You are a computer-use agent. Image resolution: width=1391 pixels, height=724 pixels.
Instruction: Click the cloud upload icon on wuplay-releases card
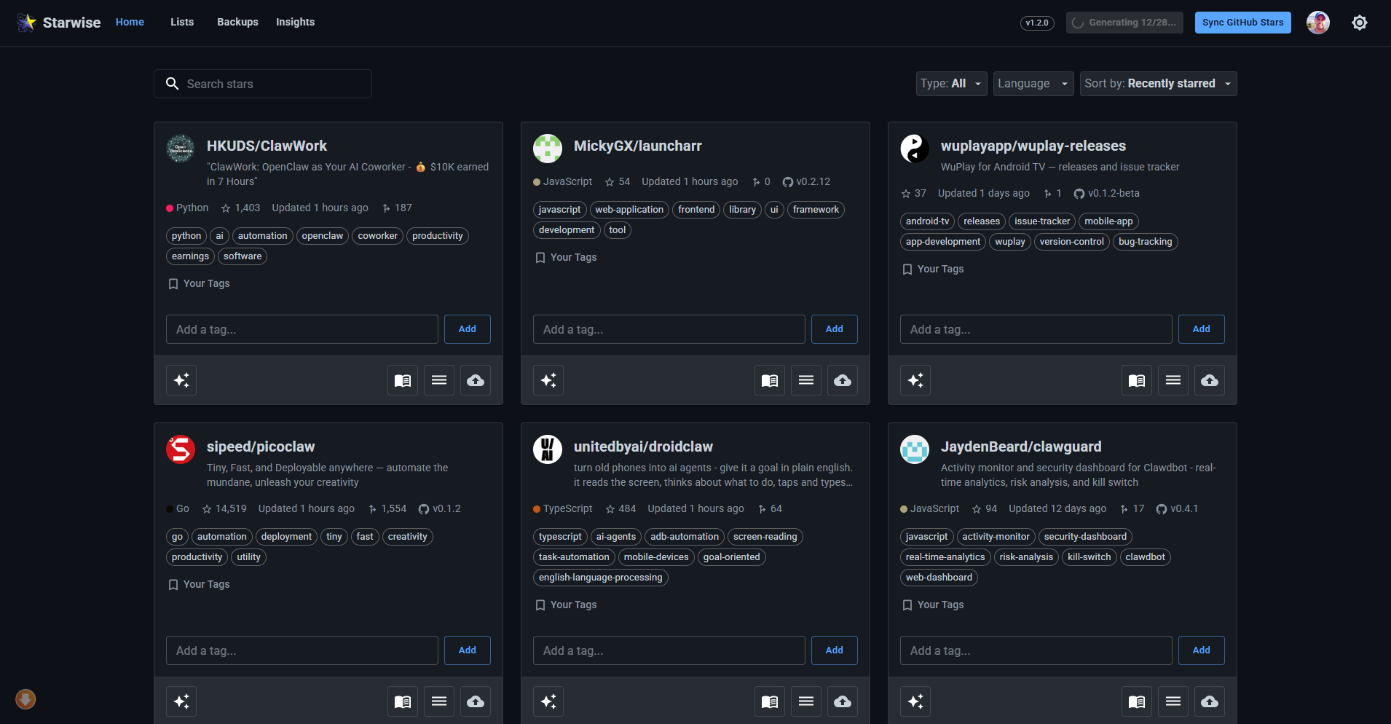tap(1210, 380)
